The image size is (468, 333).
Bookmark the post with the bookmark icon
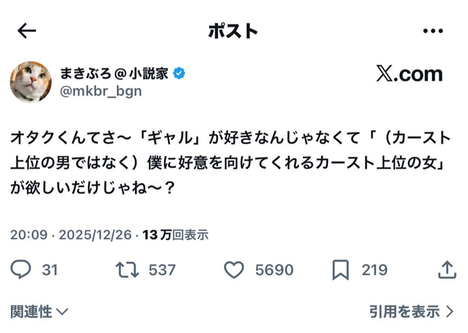[x=340, y=270]
